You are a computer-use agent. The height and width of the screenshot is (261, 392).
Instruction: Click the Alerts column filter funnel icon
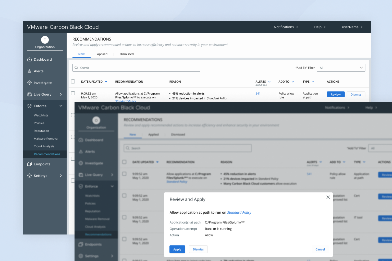[269, 82]
